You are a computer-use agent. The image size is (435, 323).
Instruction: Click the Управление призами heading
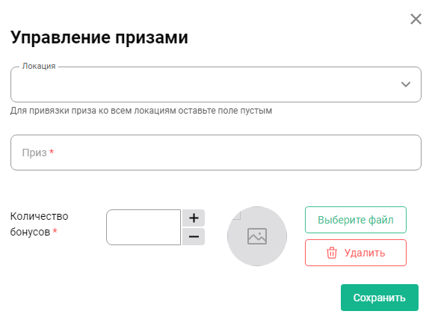point(99,37)
